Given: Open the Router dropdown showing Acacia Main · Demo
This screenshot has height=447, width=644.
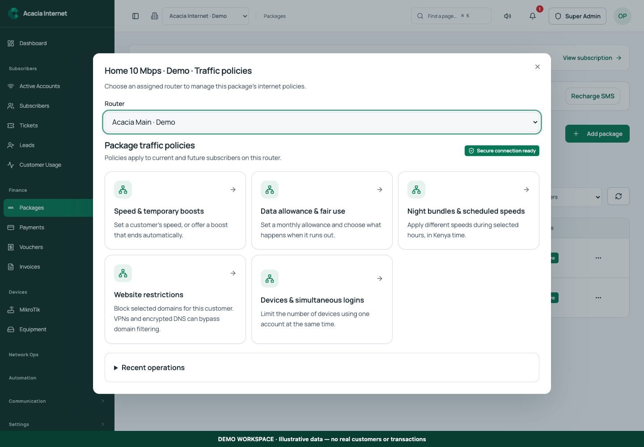Looking at the screenshot, I should click(322, 122).
